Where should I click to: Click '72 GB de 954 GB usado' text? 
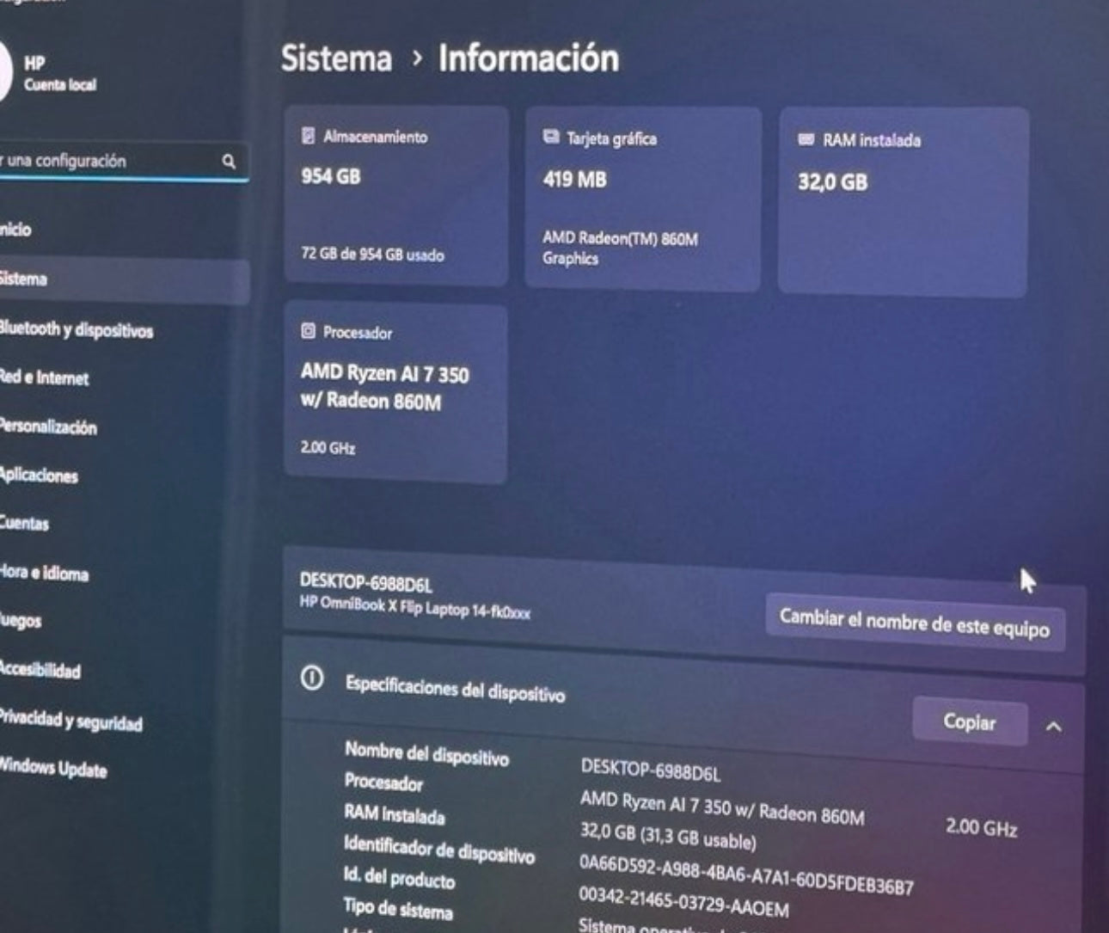[372, 255]
